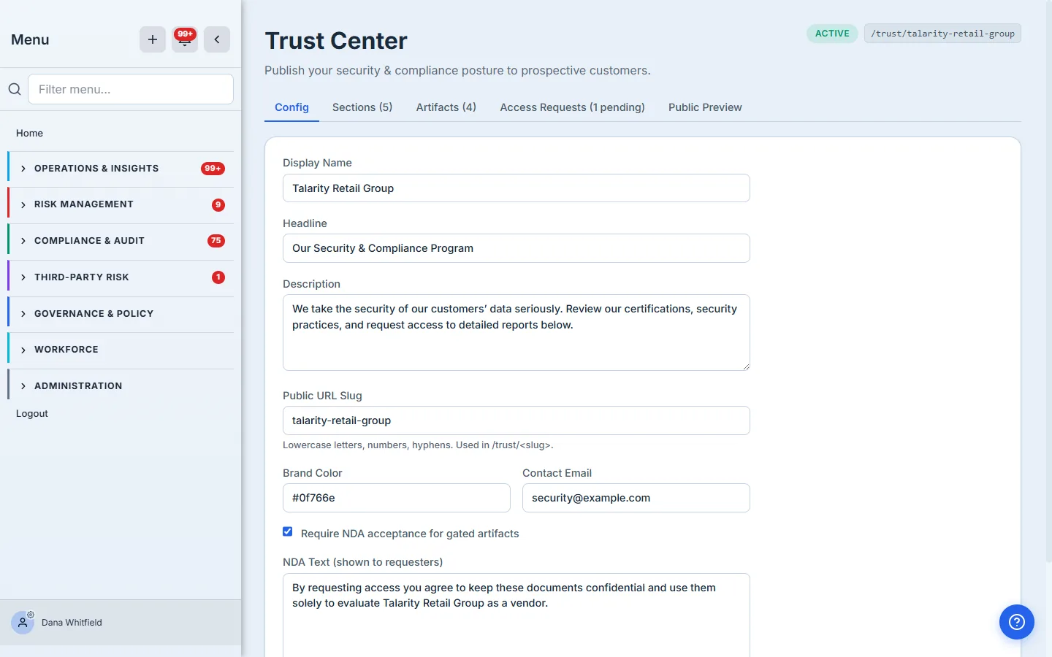Select the Administration menu label

[78, 386]
